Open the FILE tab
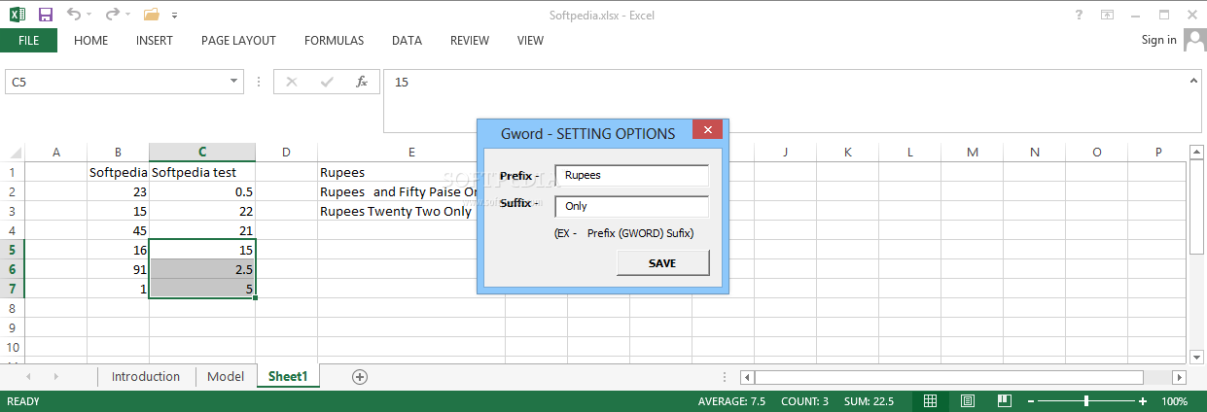This screenshot has height=412, width=1207. 28,41
